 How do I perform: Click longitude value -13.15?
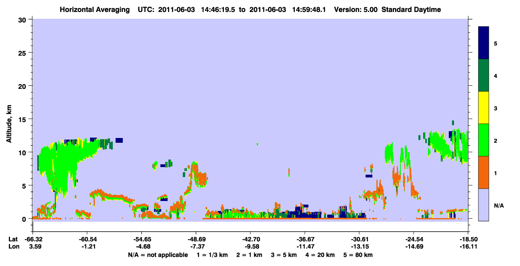coord(359,247)
